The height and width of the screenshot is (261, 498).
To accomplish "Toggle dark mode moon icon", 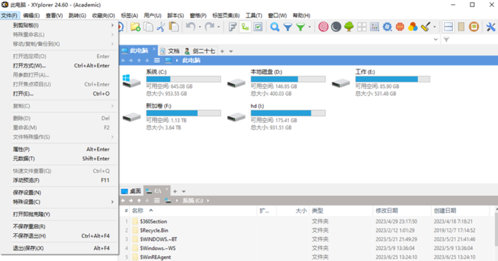I will coord(336,27).
